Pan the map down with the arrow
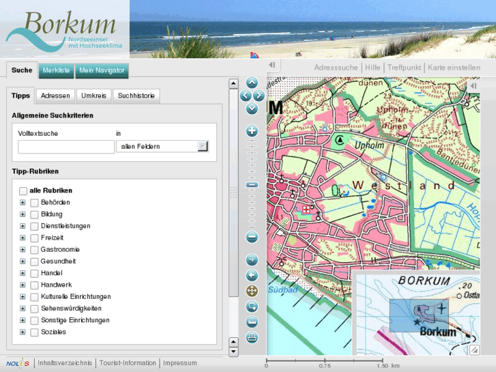 [x=252, y=109]
